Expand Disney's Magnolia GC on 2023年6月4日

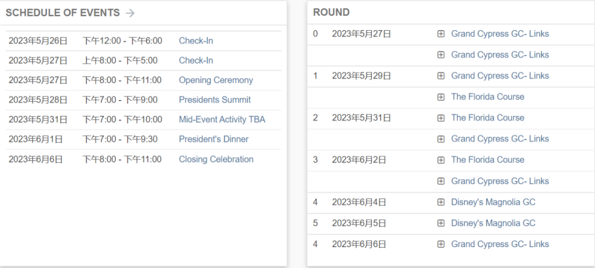coord(441,202)
